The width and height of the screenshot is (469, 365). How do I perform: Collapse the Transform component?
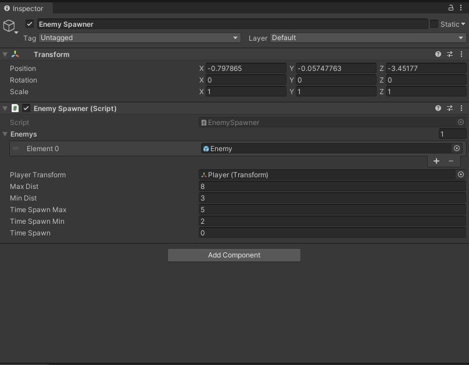click(x=5, y=55)
